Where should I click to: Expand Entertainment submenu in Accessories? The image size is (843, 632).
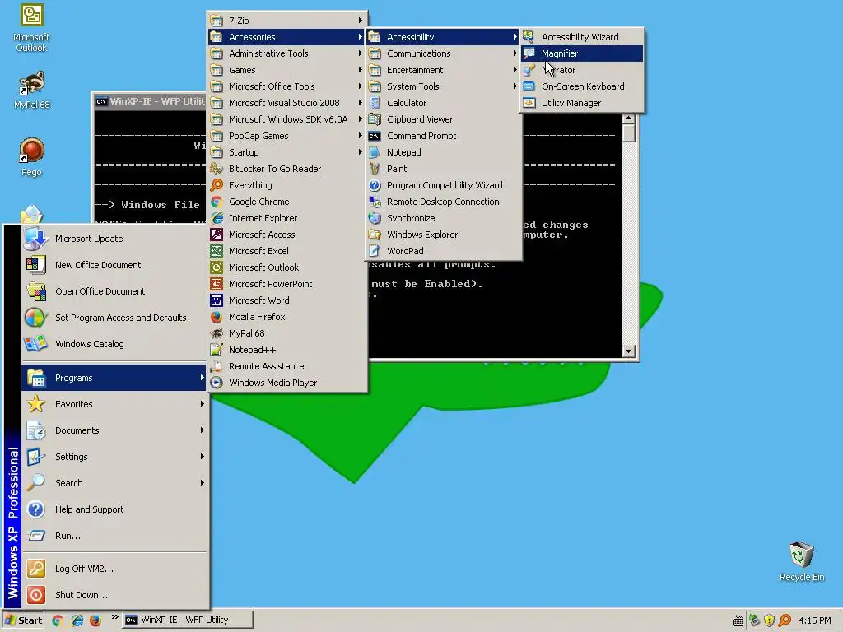[x=444, y=70]
